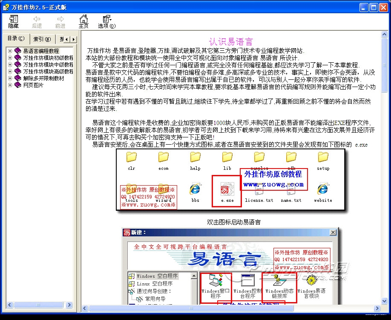
Task: Click the website Internet Explorer shortcut icon
Action: (x=323, y=189)
